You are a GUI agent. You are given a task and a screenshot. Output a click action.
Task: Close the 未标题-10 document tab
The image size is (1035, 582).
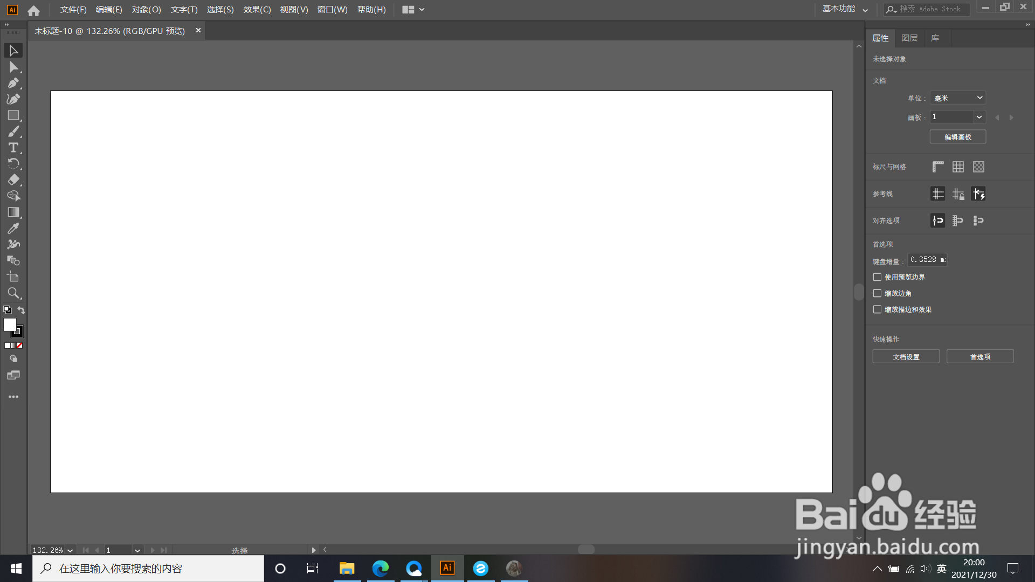pos(198,31)
